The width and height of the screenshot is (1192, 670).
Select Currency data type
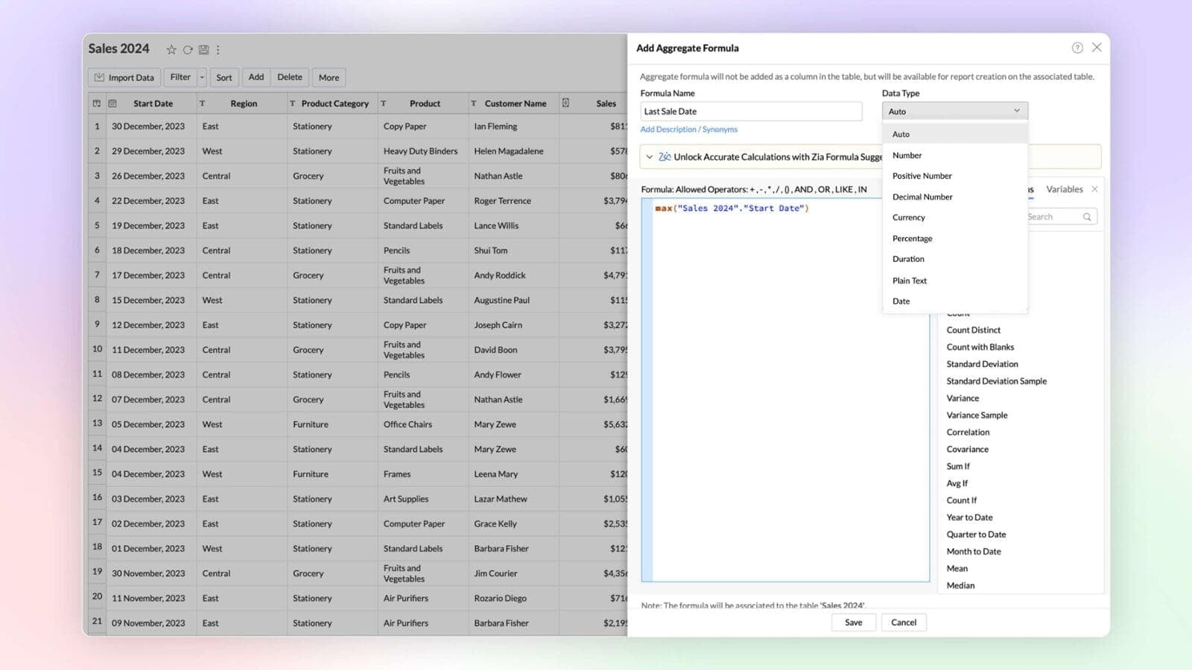[x=955, y=218]
